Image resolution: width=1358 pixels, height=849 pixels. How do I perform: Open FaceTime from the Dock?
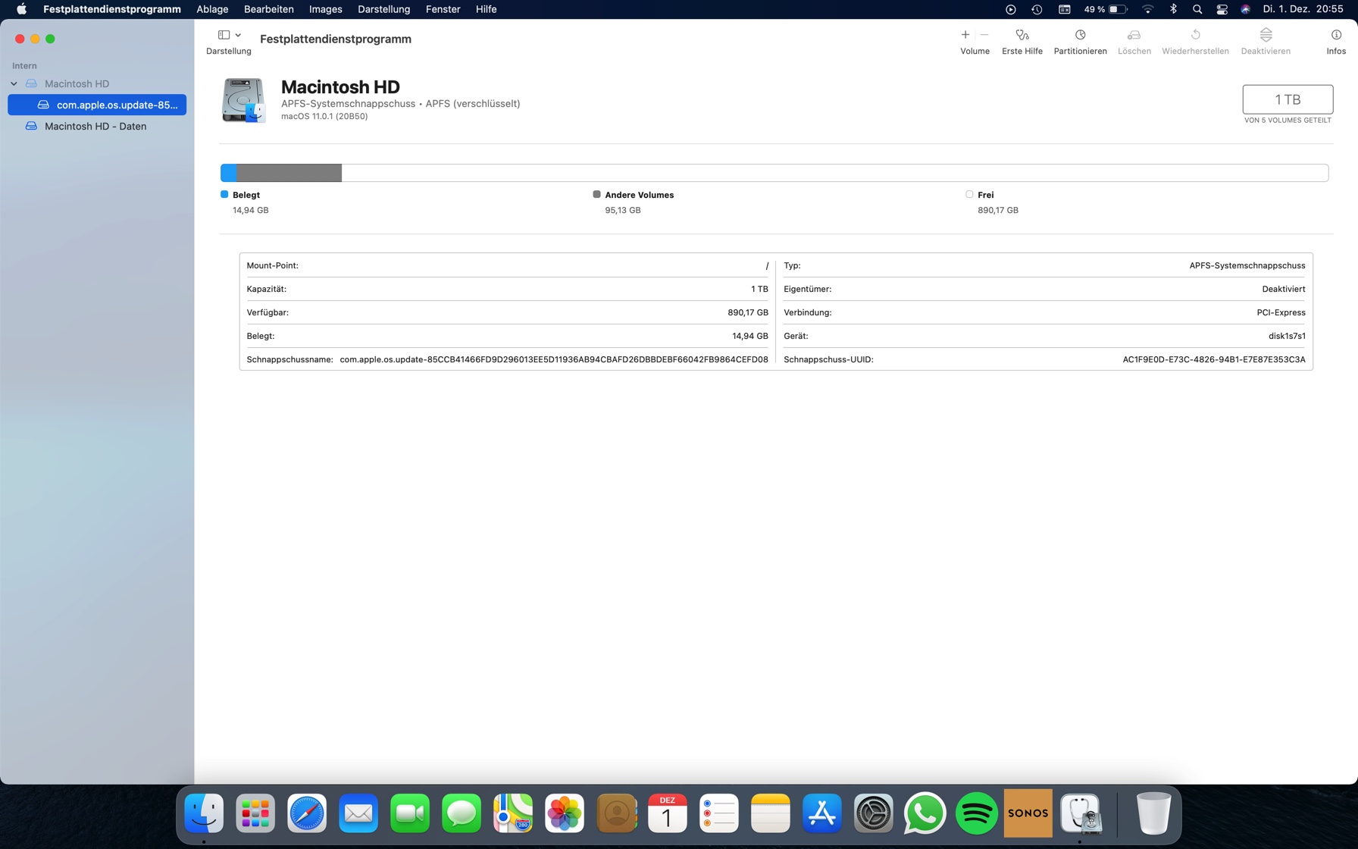click(x=410, y=813)
